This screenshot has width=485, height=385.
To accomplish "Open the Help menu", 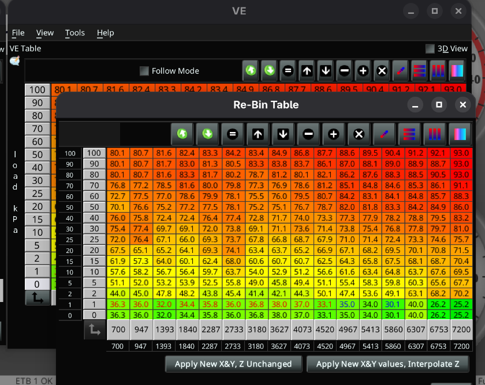I will click(105, 33).
